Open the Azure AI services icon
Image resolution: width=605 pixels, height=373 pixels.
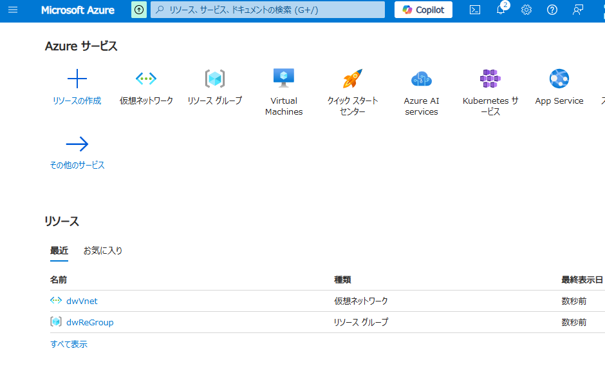(422, 79)
